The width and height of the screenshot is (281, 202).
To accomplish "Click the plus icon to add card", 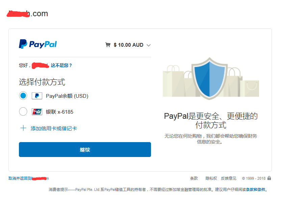I will 23,128.
